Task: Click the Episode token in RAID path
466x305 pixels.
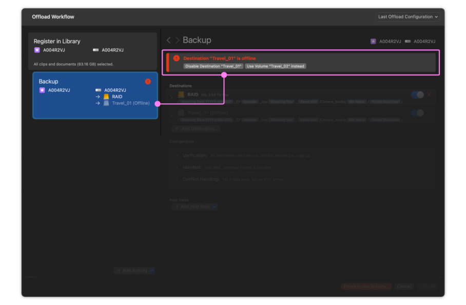Action: coord(249,102)
